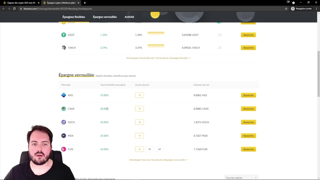Click the Taux d'intérêt annualisé column header
Screen dimensions: 320x180
tap(113, 85)
